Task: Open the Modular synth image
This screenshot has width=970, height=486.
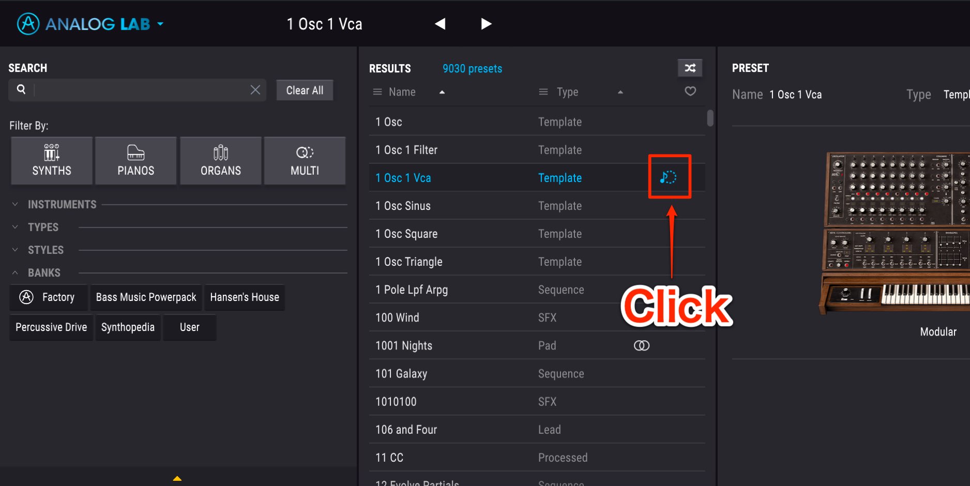Action: [896, 233]
